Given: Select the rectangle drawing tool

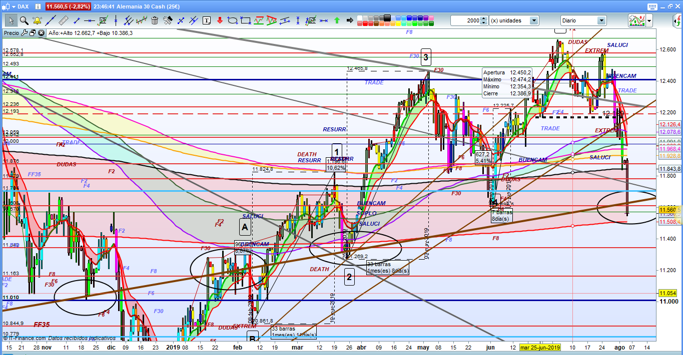Looking at the screenshot, I should click(x=246, y=20).
